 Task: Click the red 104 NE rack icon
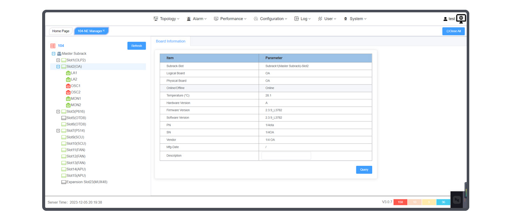[x=53, y=45]
